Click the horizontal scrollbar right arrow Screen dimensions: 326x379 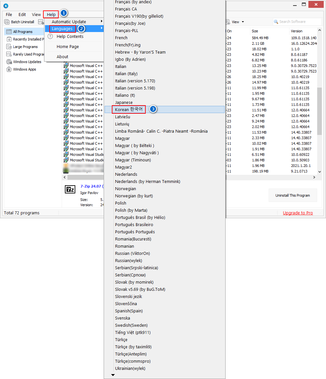[314, 177]
